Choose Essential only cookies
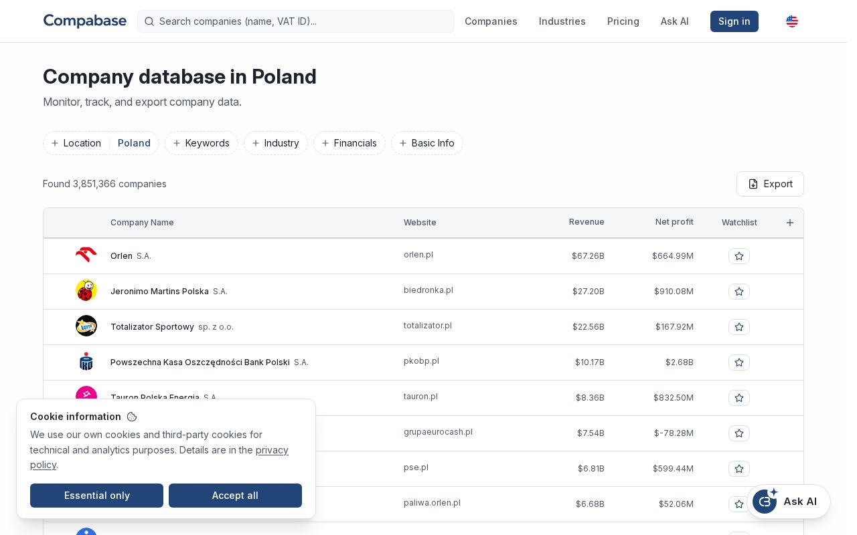Screen dimensions: 857x535 (x=96, y=496)
